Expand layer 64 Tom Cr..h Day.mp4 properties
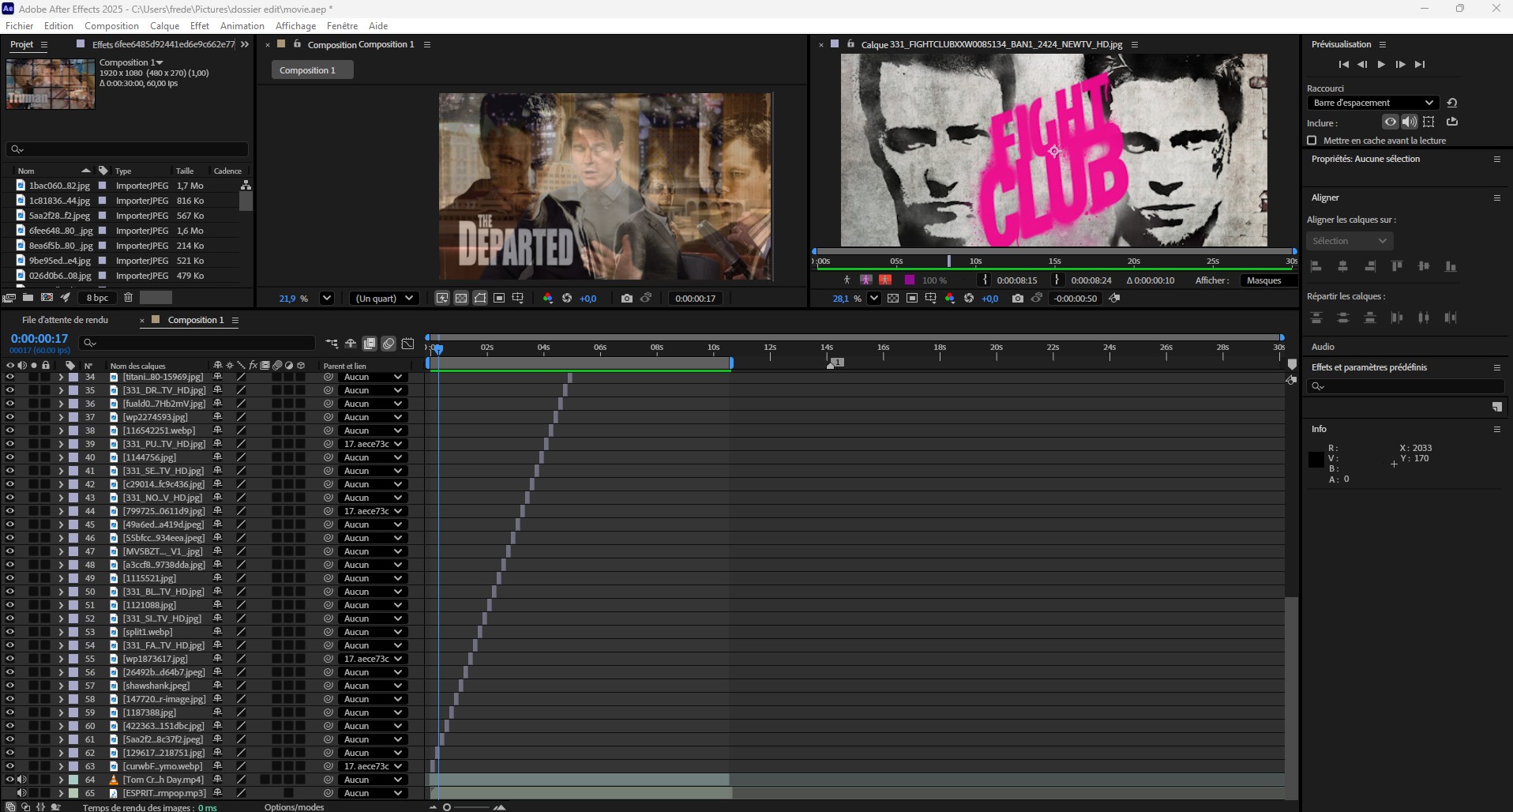 61,780
